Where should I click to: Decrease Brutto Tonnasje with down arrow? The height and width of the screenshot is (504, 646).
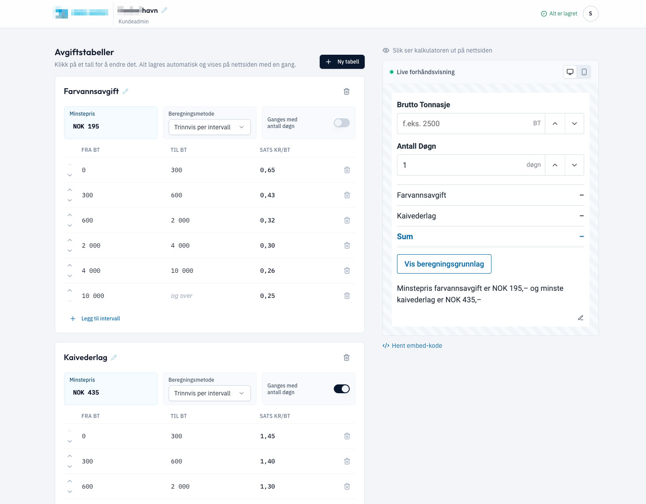(574, 124)
